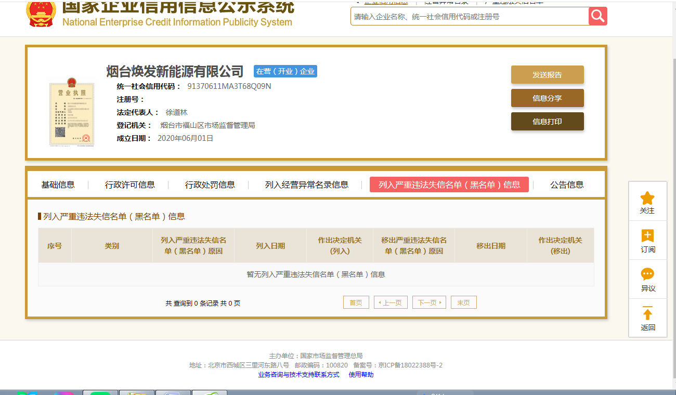Click the red magnifier search button
The image size is (676, 395).
coord(597,16)
